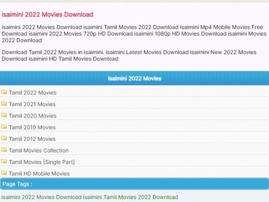The width and height of the screenshot is (269, 202).
Task: Open the Tamil 2021 Movies link
Action: pyautogui.click(x=32, y=104)
